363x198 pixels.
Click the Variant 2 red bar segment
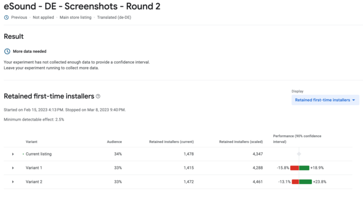click(295, 182)
